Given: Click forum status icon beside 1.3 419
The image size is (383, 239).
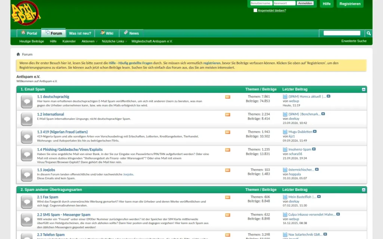Looking at the screenshot, I should pyautogui.click(x=27, y=137).
